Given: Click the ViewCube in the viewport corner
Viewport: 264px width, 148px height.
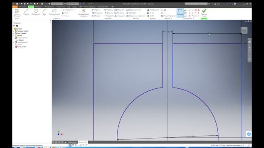Looking at the screenshot, I should (244, 30).
